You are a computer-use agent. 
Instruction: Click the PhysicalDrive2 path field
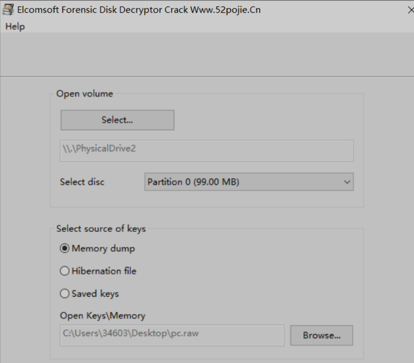[x=207, y=150]
